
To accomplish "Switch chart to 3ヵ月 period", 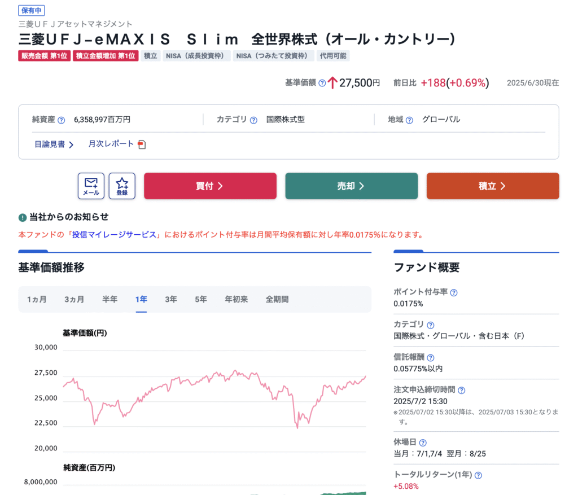I will [x=74, y=299].
